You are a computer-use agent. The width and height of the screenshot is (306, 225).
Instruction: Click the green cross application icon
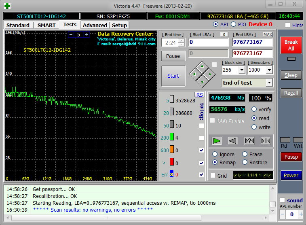[x=7, y=6]
